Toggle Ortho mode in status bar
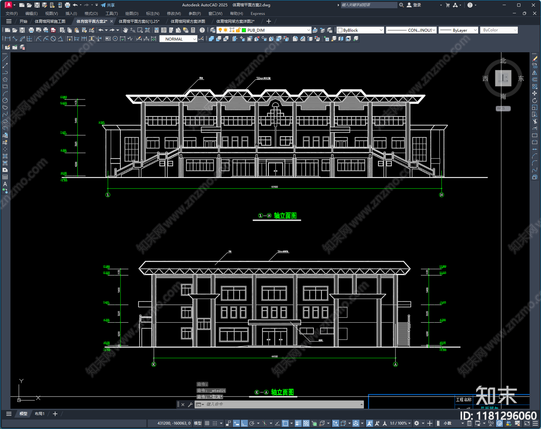Viewport: 541px width, 429px height. click(244, 423)
